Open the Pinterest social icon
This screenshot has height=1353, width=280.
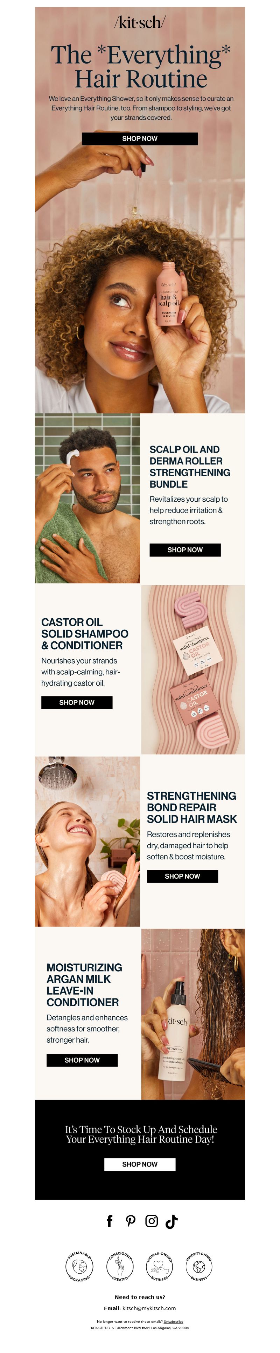(131, 1221)
